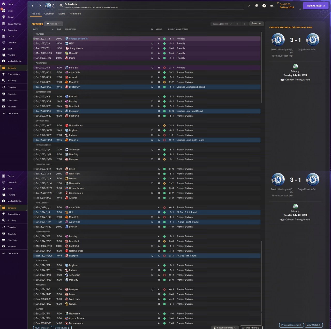Viewport: 331px width, 329px height.
Task: Switch to the Calendar tab
Action: (49, 14)
